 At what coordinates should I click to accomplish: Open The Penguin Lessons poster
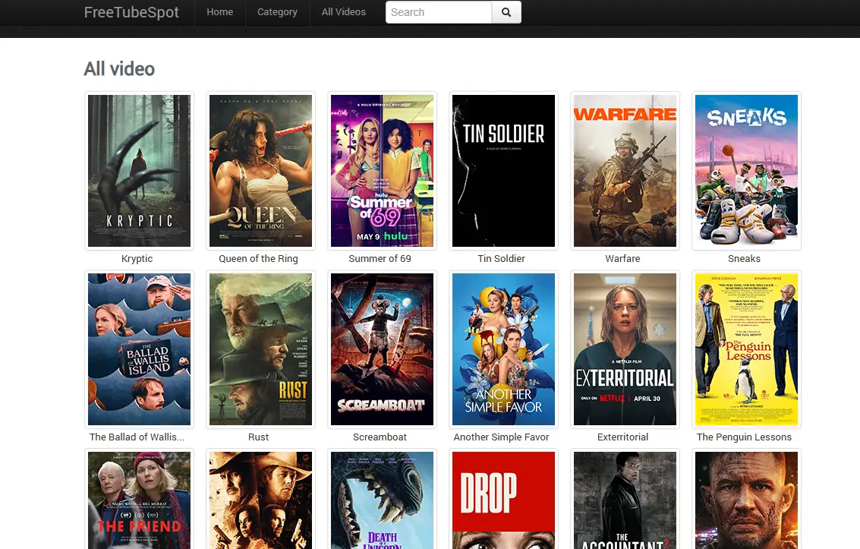[x=746, y=349]
